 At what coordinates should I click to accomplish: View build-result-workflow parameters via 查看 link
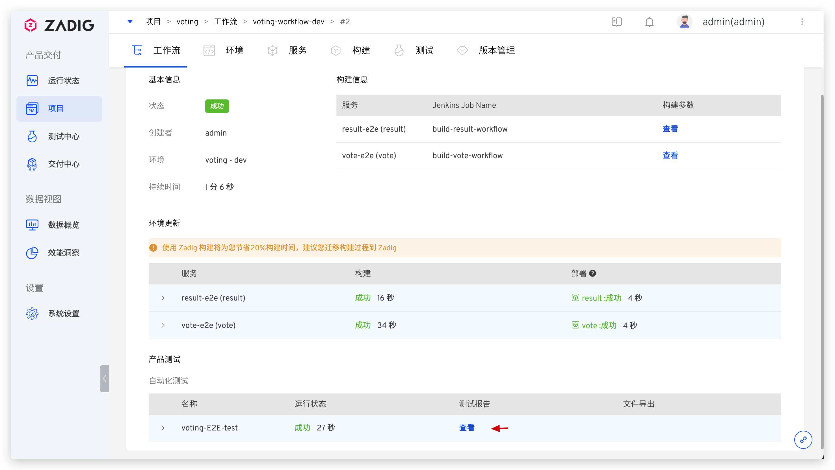pos(670,129)
